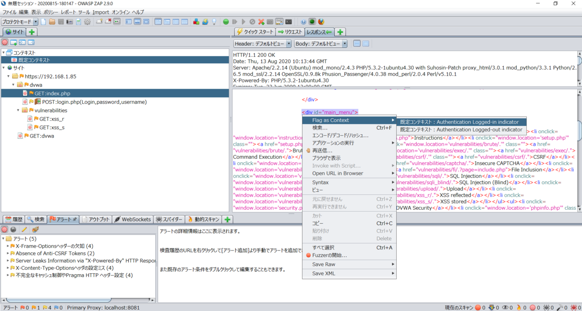
Task: Collapse the アラート (5) root node
Action: click(3, 239)
